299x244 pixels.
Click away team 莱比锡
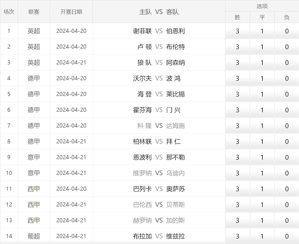[x=176, y=94]
